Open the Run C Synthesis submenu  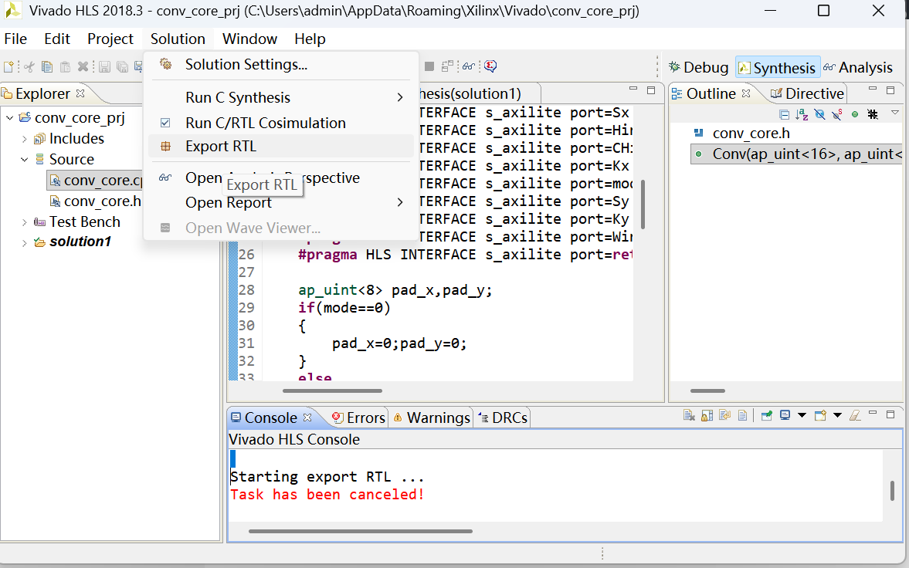tap(281, 97)
